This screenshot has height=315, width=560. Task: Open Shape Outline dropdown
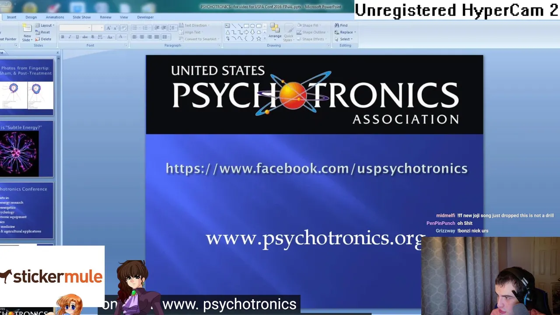312,32
